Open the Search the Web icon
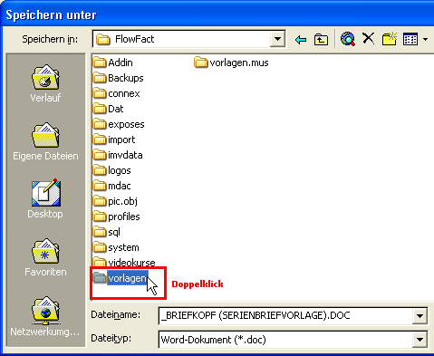434x356 pixels. [348, 39]
